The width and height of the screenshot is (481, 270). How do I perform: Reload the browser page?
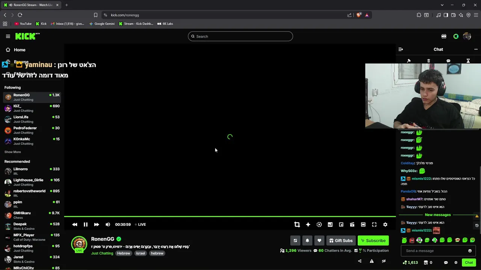(20, 15)
